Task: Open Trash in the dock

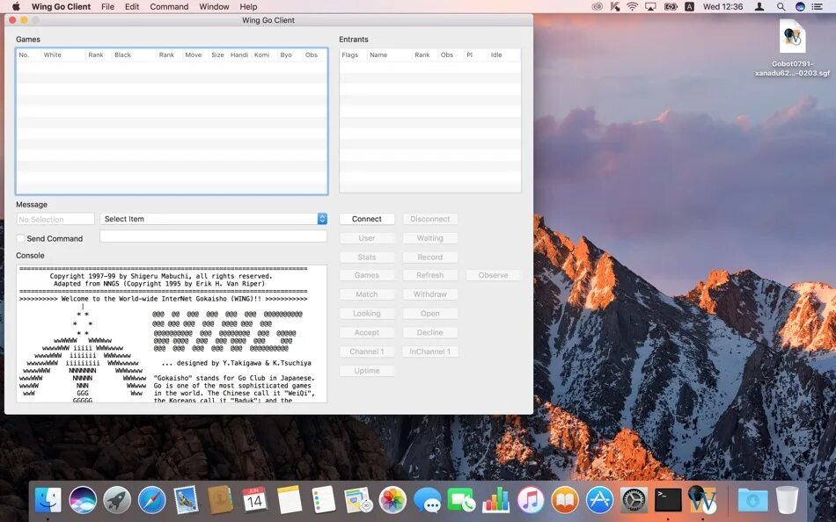Action: (787, 501)
